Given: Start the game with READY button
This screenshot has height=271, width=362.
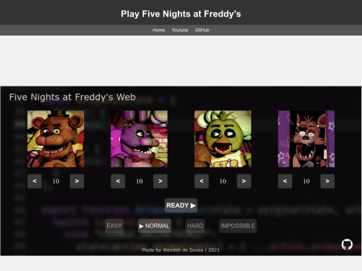Looking at the screenshot, I should click(x=181, y=205).
